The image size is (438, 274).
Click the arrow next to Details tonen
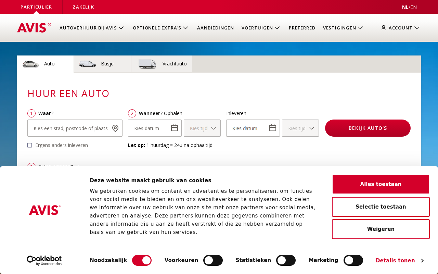(x=422, y=261)
